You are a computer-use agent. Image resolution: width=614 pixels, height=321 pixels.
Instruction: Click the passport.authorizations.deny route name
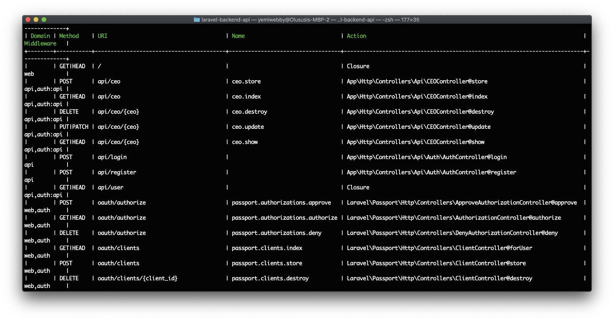[x=277, y=233]
